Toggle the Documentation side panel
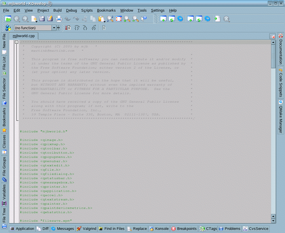The height and width of the screenshot is (233, 285). [x=281, y=49]
